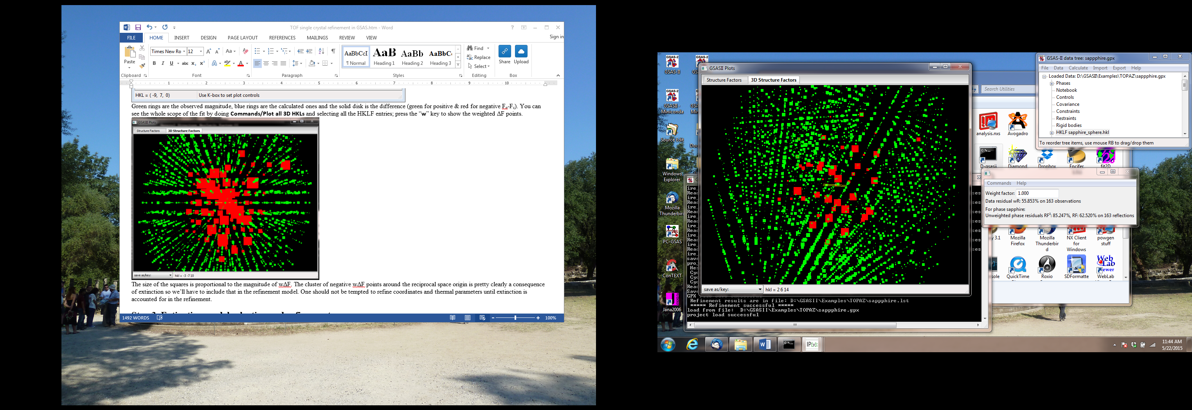The image size is (1192, 410).
Task: Apply the yellow text highlight color
Action: pyautogui.click(x=227, y=64)
